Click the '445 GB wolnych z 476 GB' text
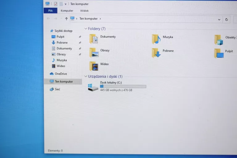This screenshot has width=237, height=158. pyautogui.click(x=116, y=90)
